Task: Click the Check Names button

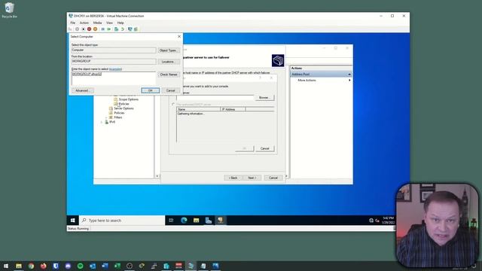Action: 169,75
